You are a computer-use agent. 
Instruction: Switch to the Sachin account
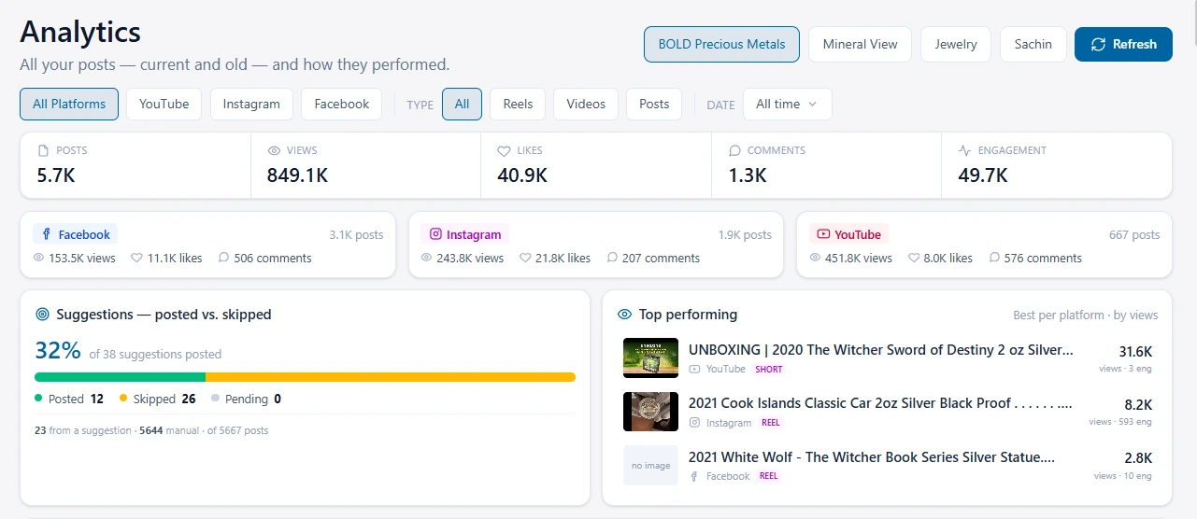1033,44
